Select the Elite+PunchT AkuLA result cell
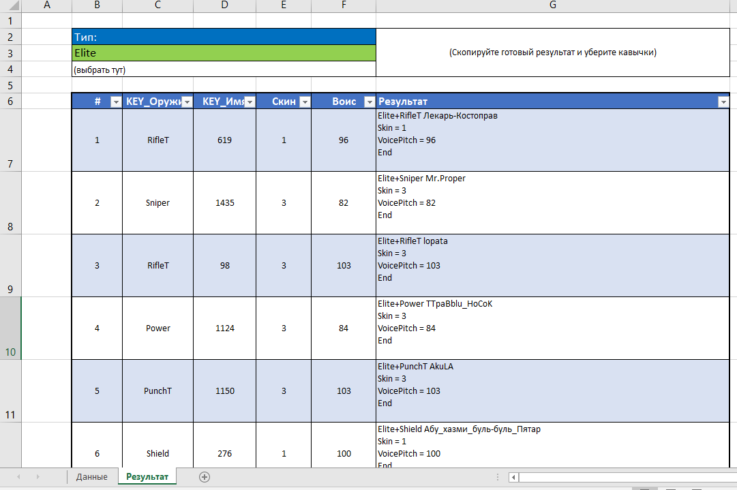 [x=553, y=391]
